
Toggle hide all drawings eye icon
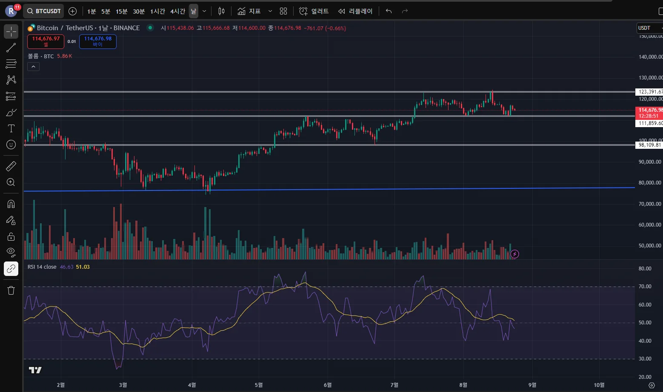coord(11,253)
